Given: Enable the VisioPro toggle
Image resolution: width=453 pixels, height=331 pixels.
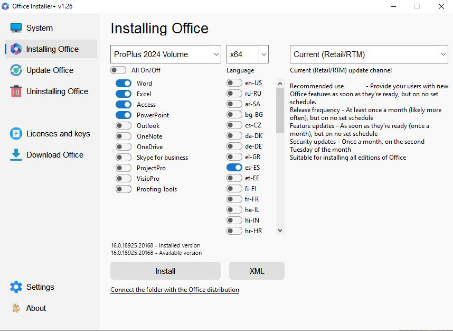Looking at the screenshot, I should [x=124, y=179].
